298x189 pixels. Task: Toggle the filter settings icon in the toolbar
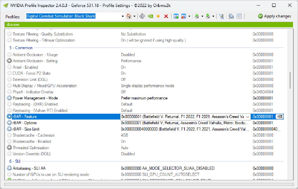click(x=221, y=16)
